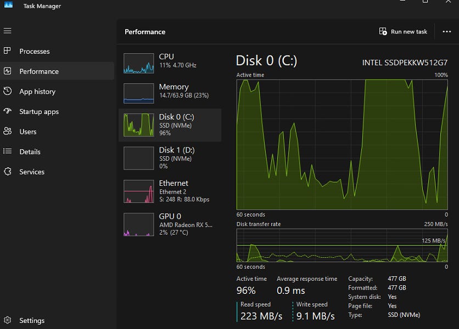Click the Task Manager app icon
459x329 pixels.
click(8, 5)
